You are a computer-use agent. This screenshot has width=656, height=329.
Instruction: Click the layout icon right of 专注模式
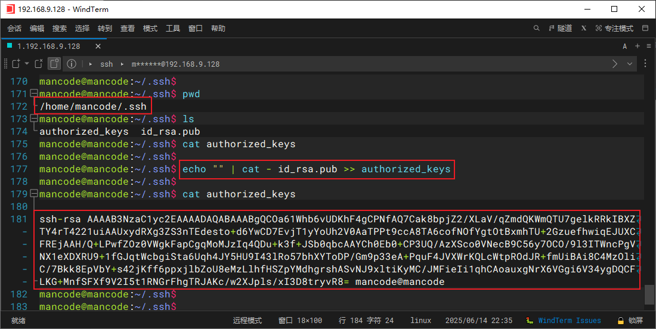coord(645,28)
